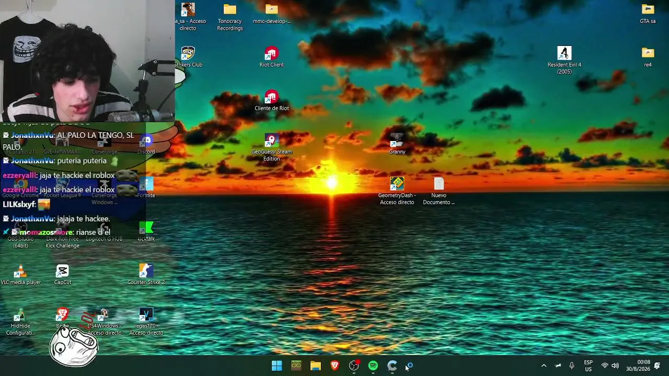This screenshot has height=376, width=669.
Task: Select the Counter Strike 2 shortcut
Action: click(146, 275)
